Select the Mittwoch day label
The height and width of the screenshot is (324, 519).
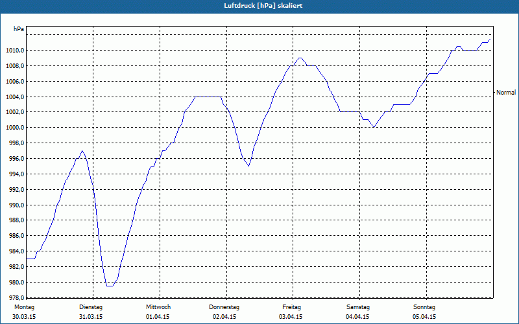[158, 307]
